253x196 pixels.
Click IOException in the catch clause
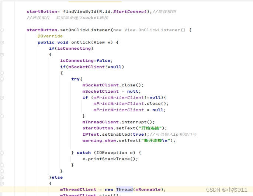click(x=111, y=153)
